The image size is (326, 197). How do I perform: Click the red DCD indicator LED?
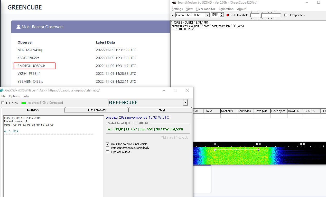(x=227, y=15)
